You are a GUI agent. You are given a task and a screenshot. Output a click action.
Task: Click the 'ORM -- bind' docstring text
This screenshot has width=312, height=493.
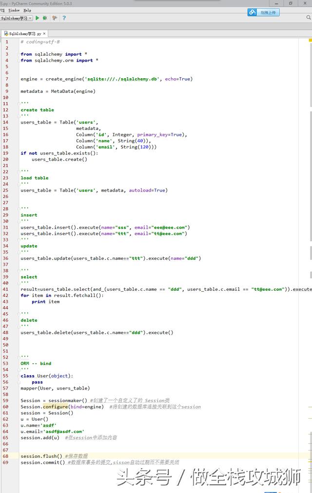pos(36,363)
